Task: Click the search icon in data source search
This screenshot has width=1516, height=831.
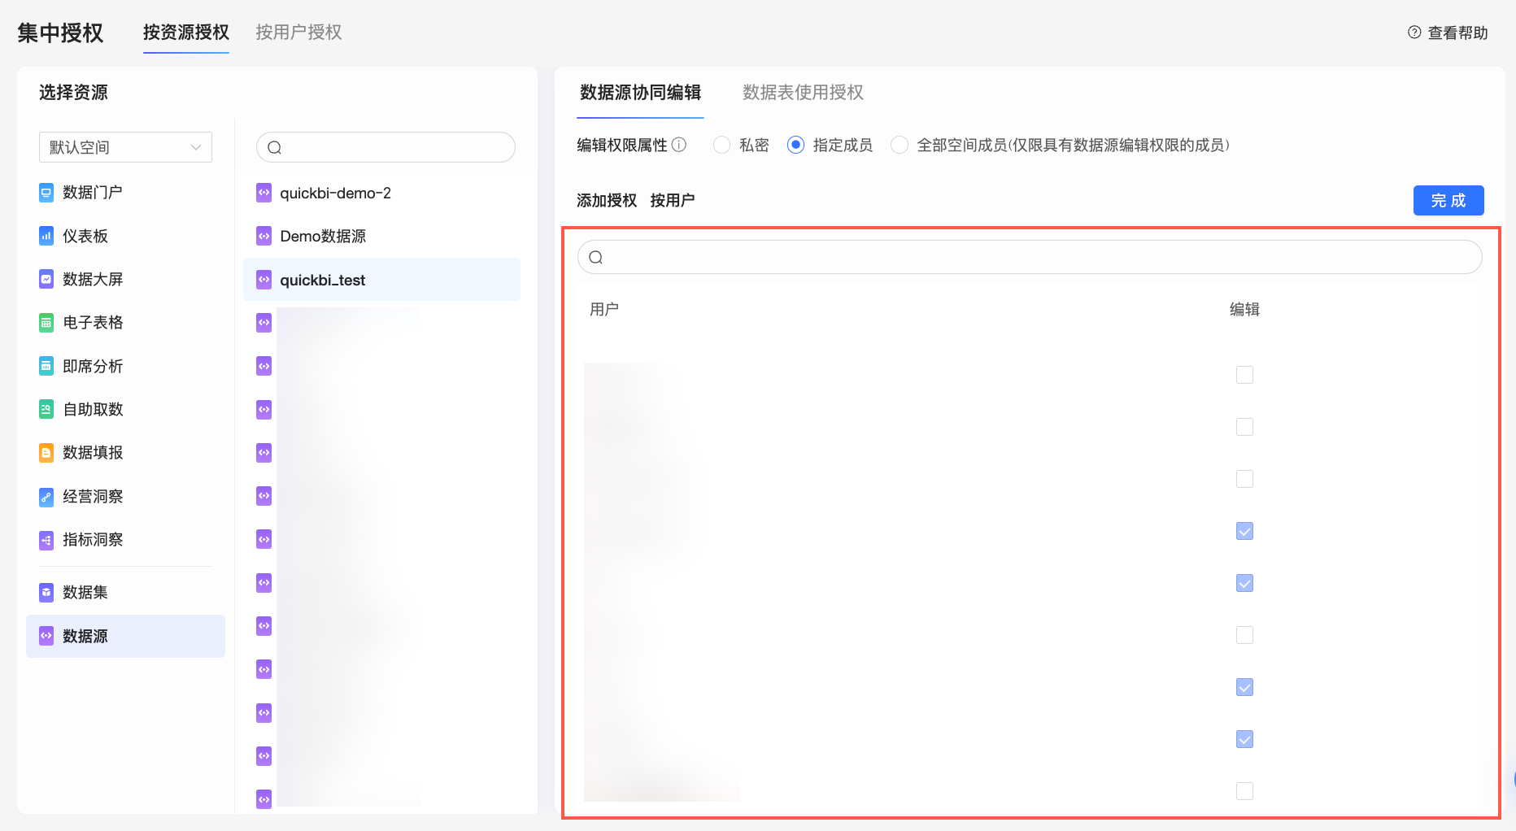Action: click(x=275, y=147)
